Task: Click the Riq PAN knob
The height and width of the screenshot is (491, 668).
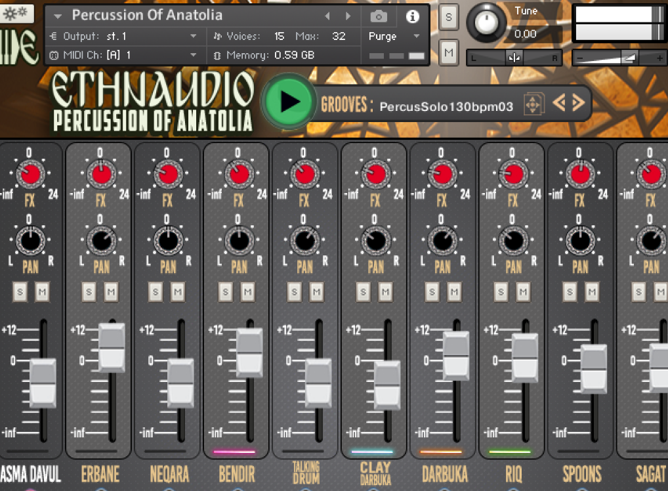Action: click(513, 240)
